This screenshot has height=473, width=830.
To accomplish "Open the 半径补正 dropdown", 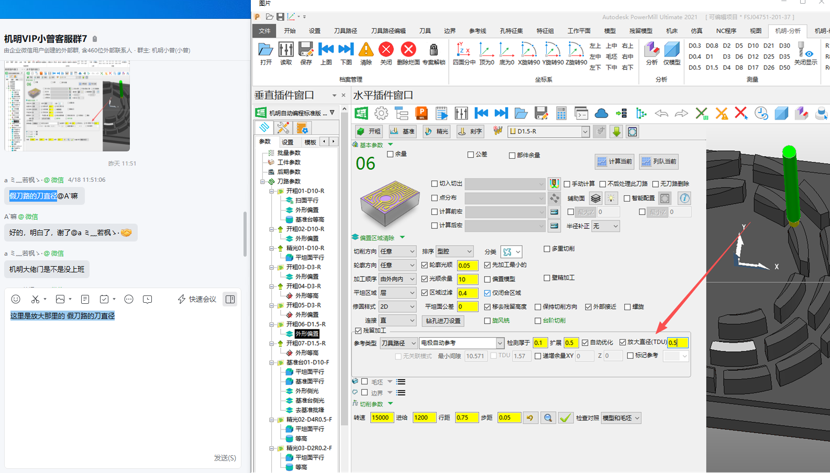I will point(606,226).
